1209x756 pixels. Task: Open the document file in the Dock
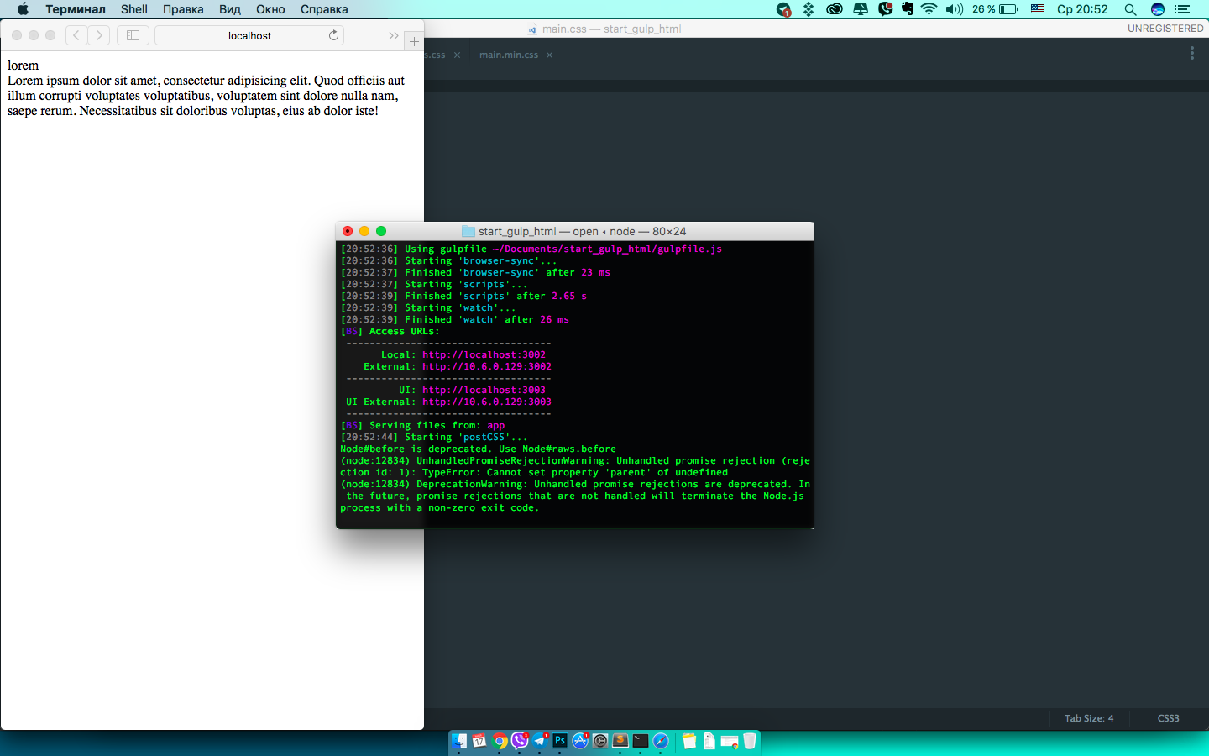click(x=709, y=741)
